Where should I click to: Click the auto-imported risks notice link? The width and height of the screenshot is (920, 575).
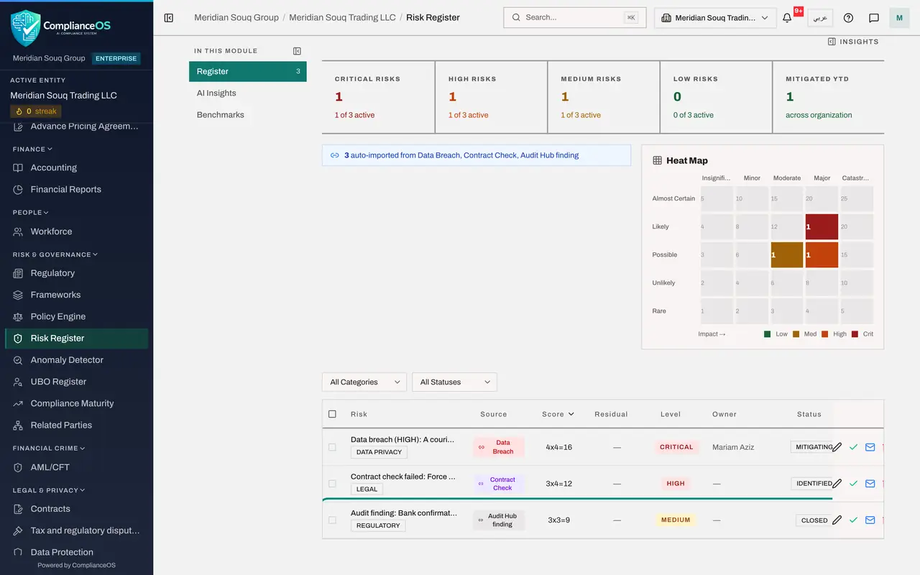[x=477, y=155]
